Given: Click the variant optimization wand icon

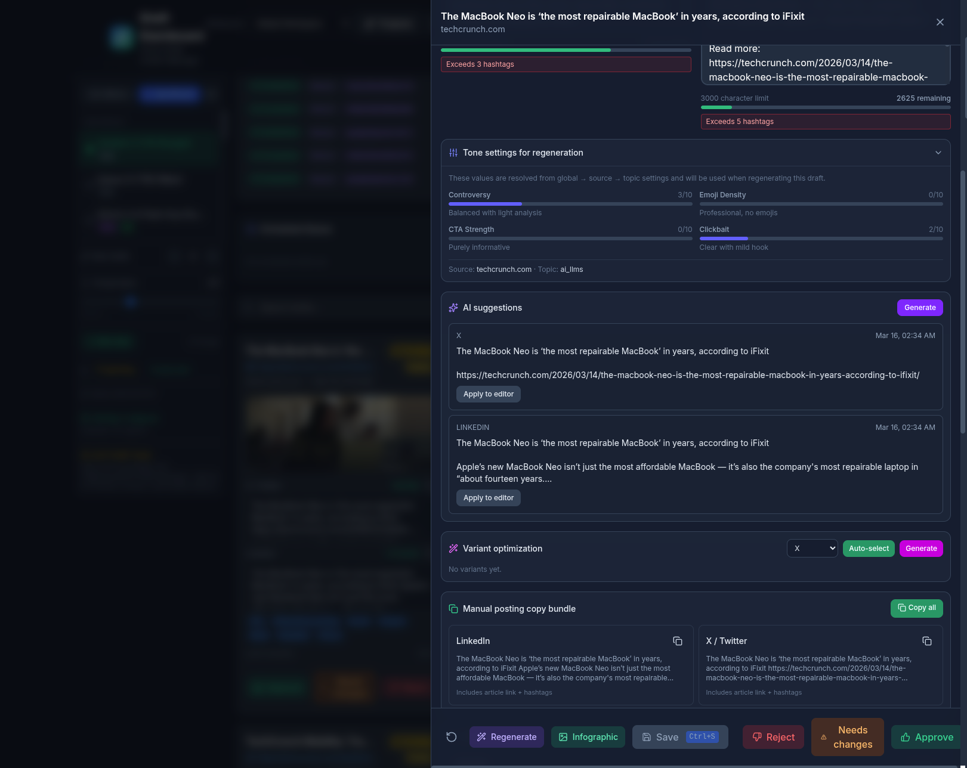Looking at the screenshot, I should 453,548.
